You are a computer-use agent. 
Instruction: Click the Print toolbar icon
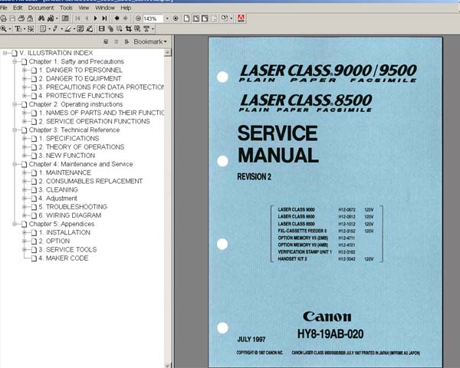click(x=21, y=18)
